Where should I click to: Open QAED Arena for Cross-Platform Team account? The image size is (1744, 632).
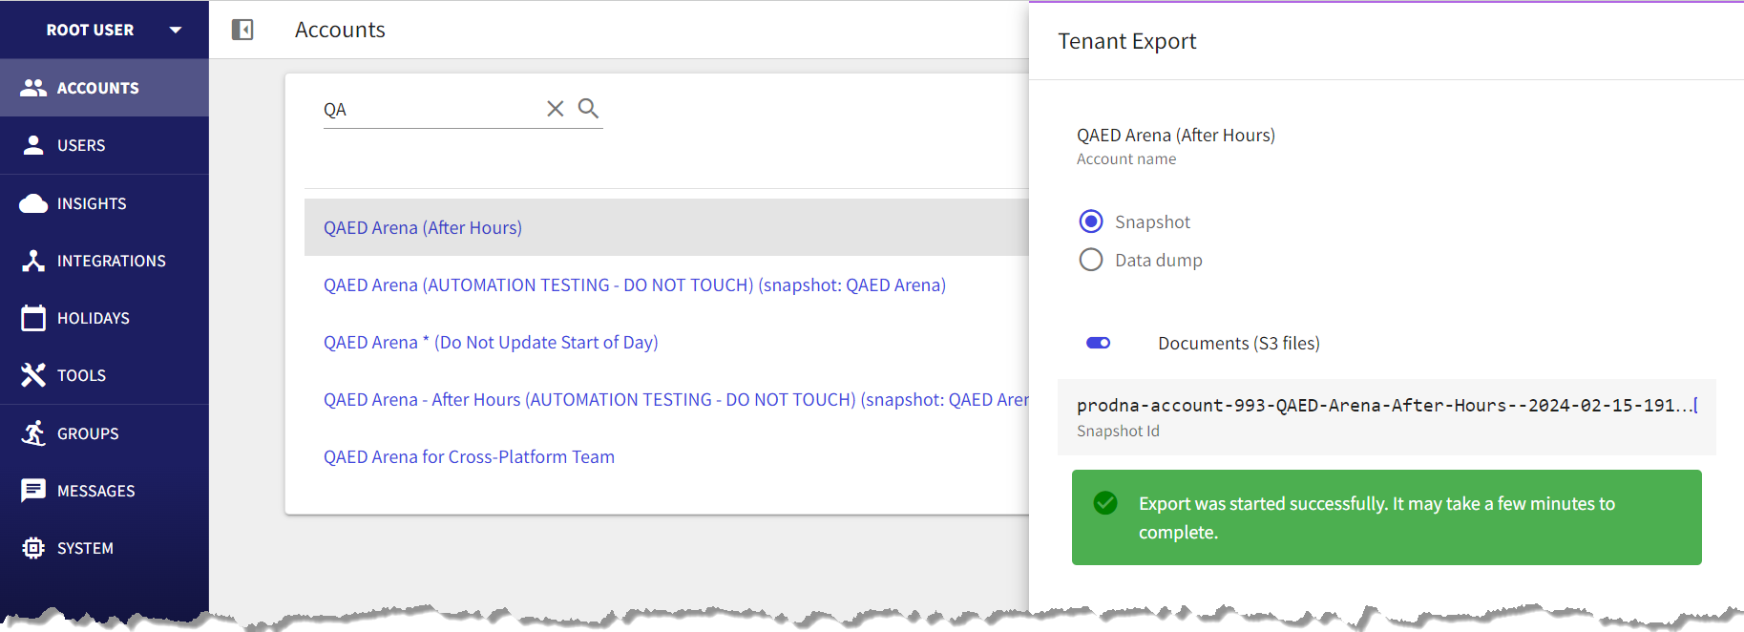pos(469,456)
